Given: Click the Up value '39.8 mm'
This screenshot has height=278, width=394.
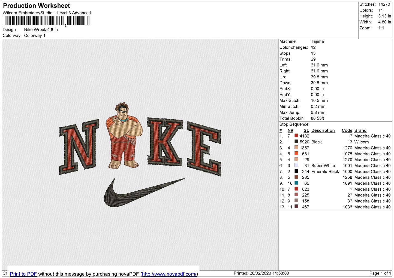Looking at the screenshot, I should click(319, 77).
